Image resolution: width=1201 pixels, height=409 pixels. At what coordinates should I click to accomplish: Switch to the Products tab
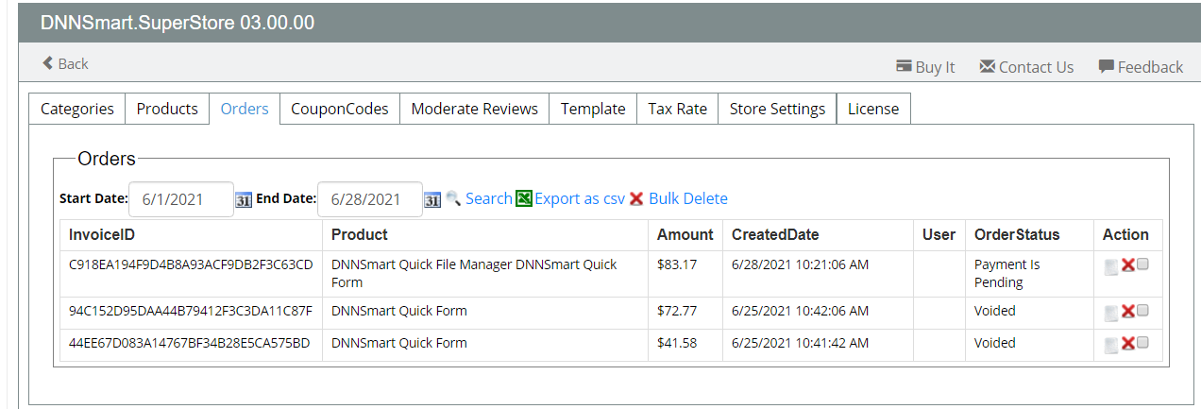(167, 109)
